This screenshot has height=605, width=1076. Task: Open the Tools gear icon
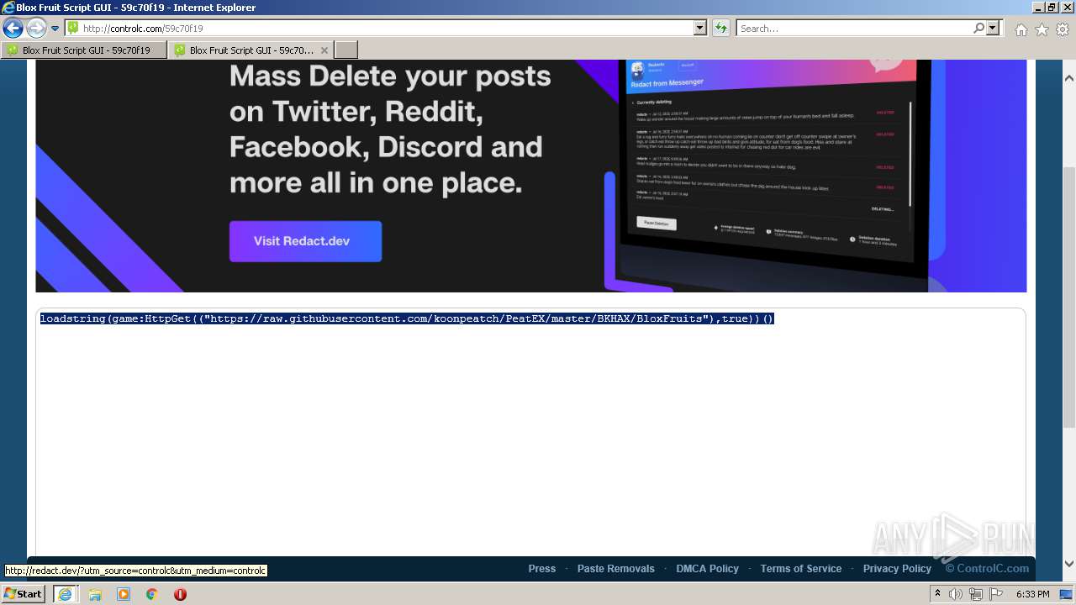(1063, 29)
